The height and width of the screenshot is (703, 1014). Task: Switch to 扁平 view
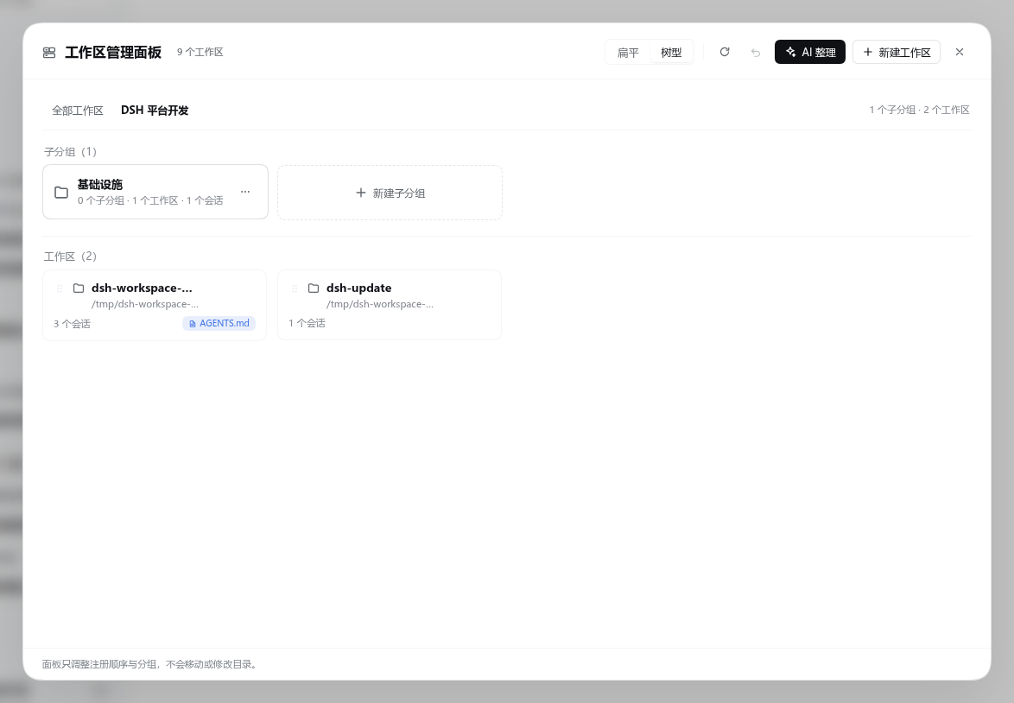(x=627, y=53)
